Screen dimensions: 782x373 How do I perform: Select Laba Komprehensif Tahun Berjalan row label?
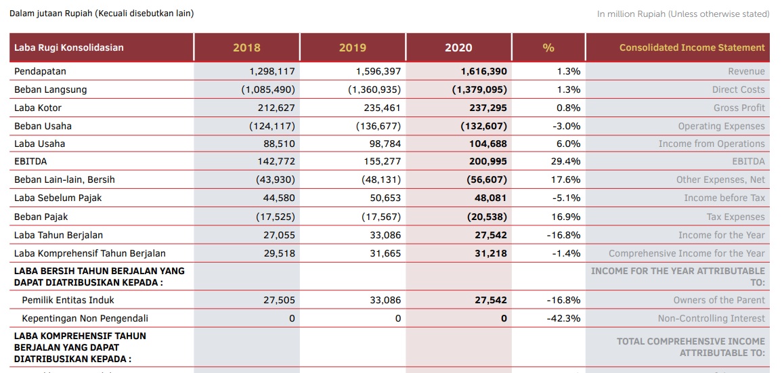[x=90, y=253]
